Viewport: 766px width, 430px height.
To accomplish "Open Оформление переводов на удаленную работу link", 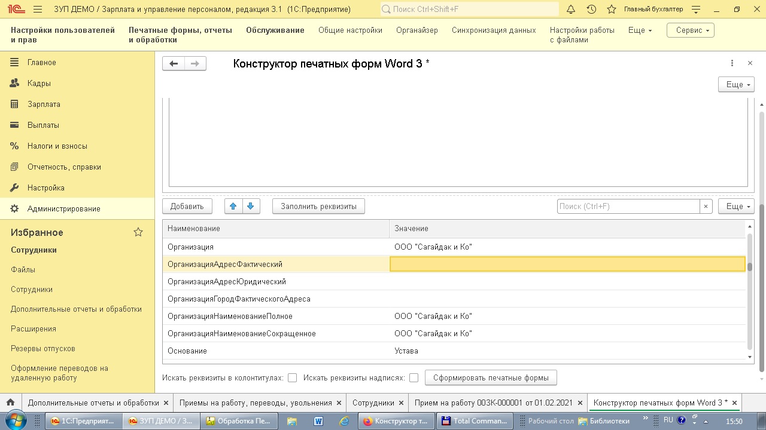I will point(59,373).
